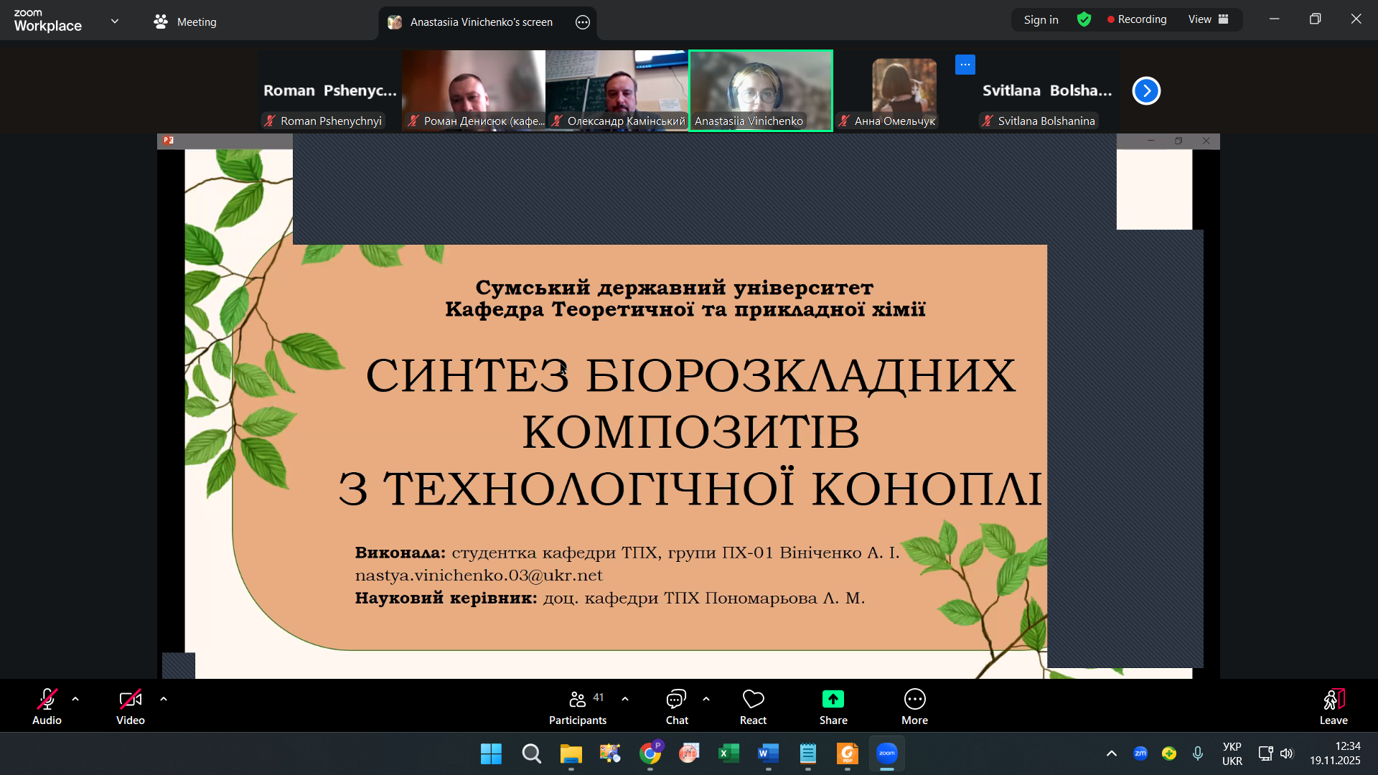Image resolution: width=1378 pixels, height=775 pixels.
Task: Expand the Zoom Workplace dropdown chevron
Action: 115,21
